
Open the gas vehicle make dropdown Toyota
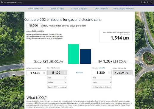[x=57, y=82]
